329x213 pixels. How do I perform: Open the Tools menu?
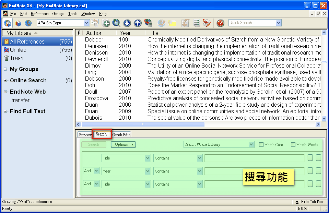(x=73, y=14)
